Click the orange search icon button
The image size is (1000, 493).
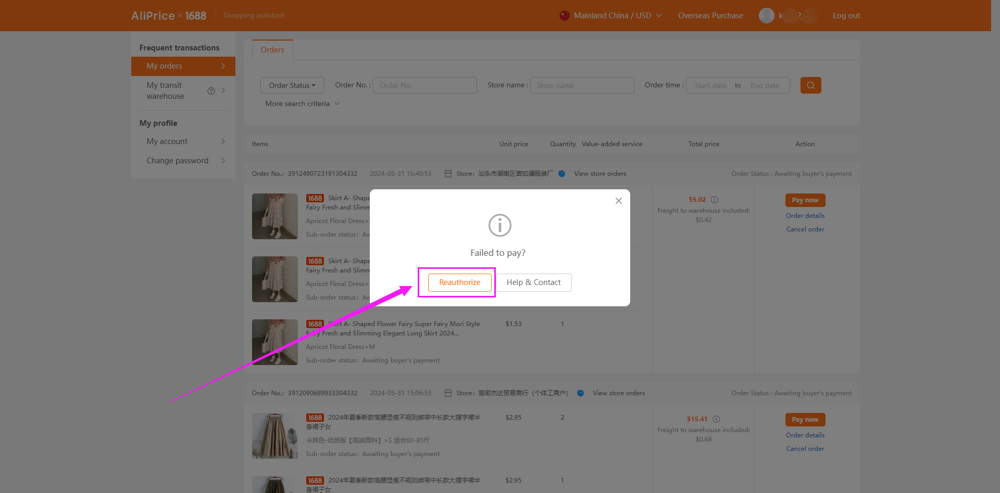pos(810,85)
